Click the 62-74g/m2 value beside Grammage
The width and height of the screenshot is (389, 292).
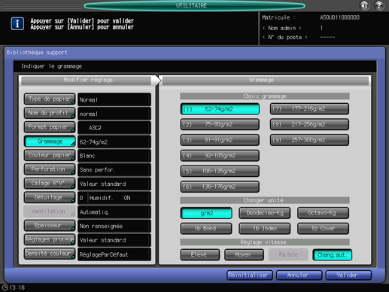114,141
